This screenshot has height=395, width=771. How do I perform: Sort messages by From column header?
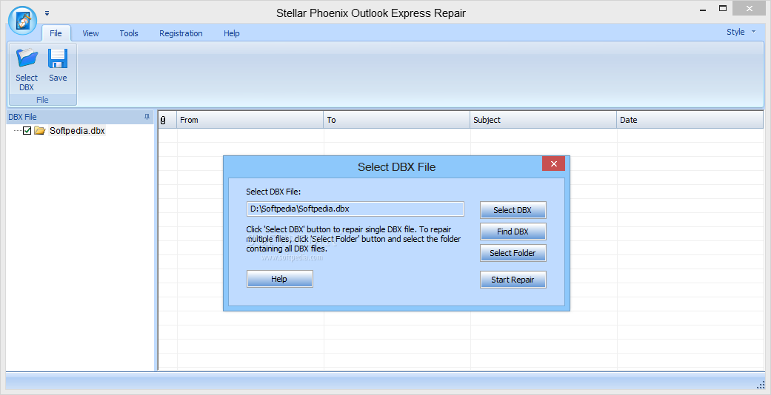pos(250,120)
